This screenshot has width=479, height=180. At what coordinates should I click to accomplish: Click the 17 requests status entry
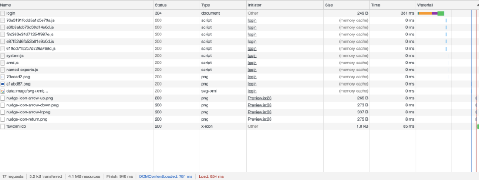coord(12,176)
